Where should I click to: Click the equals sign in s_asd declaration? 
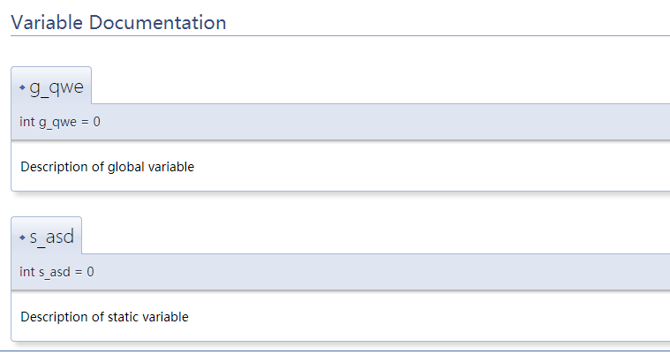pyautogui.click(x=79, y=272)
